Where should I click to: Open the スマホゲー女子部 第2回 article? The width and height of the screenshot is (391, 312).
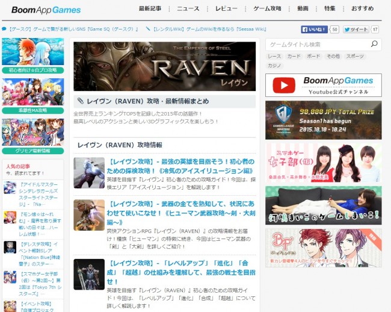pyautogui.click(x=40, y=284)
